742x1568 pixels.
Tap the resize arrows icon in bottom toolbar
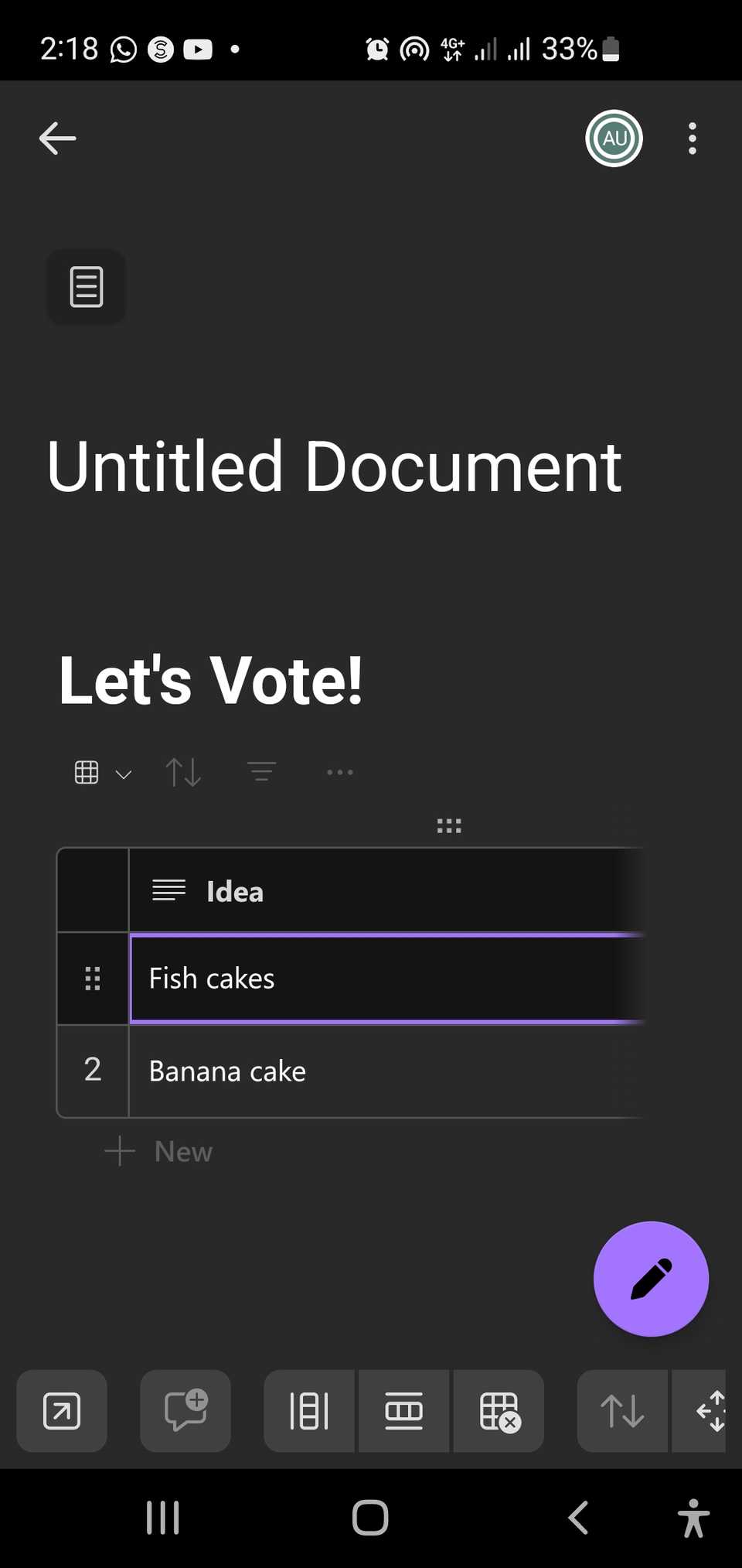pyautogui.click(x=713, y=1411)
